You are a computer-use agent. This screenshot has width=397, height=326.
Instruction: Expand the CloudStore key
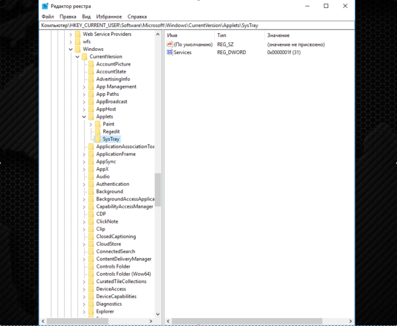pyautogui.click(x=84, y=244)
